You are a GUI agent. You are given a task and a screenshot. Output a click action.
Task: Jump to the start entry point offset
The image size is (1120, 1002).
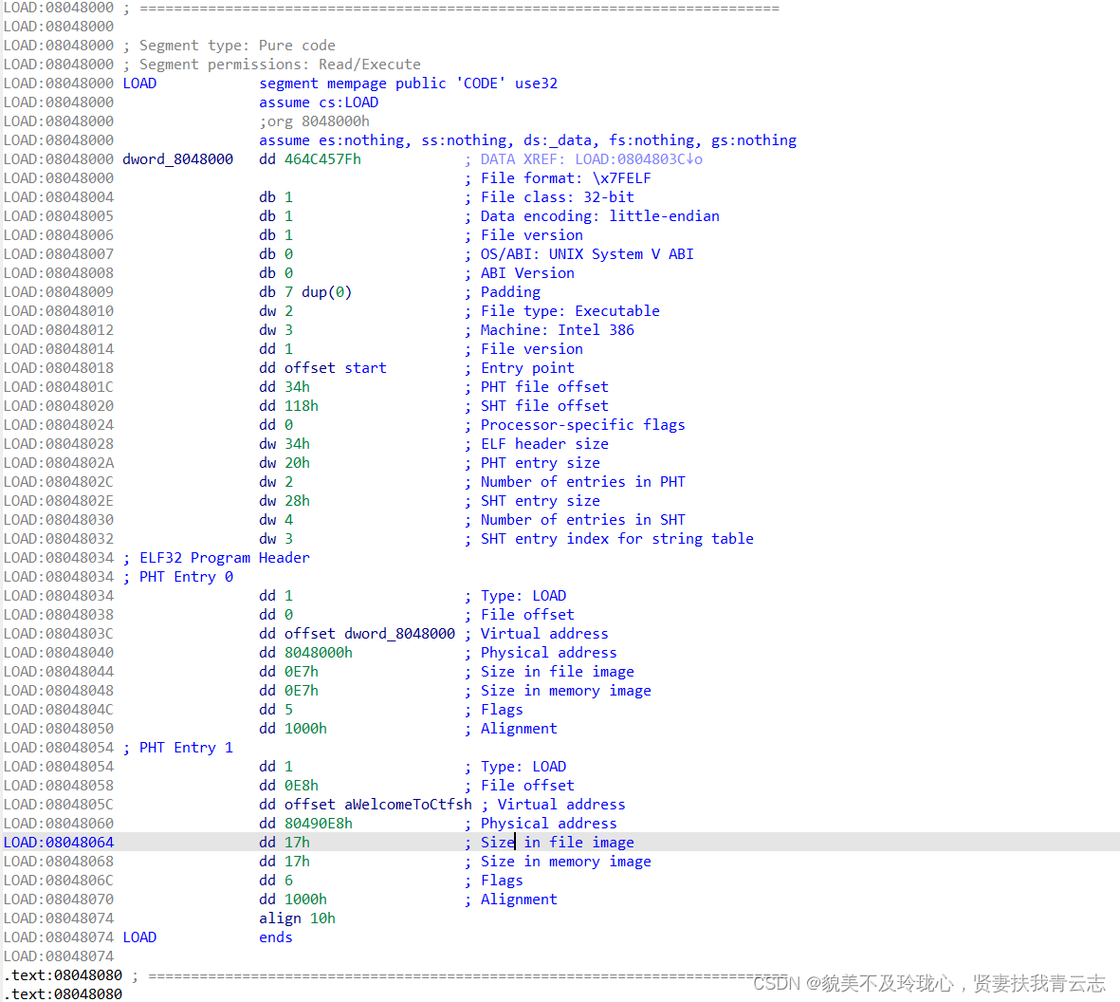tap(365, 367)
